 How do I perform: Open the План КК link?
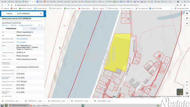(14, 25)
